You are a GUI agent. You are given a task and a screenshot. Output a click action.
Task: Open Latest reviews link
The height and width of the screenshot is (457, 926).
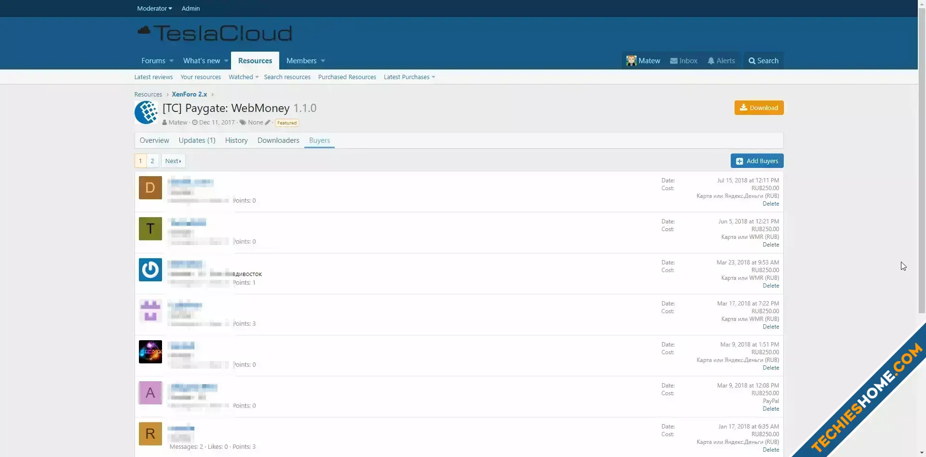[x=153, y=77]
